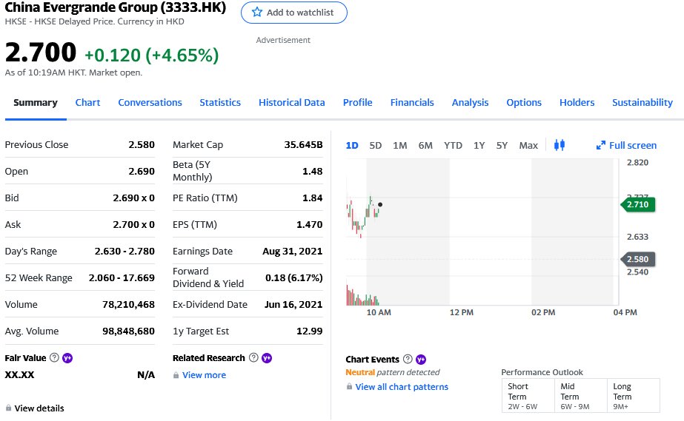Screen dimensions: 684x421
Task: Click the Ask value 2.700 x 0
Action: 133,225
